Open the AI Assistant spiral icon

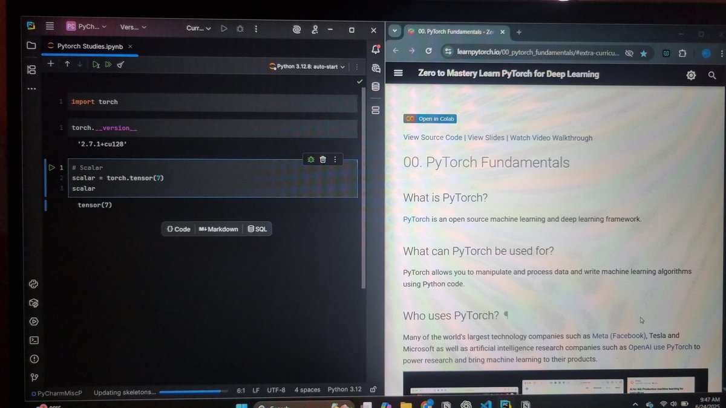[296, 29]
